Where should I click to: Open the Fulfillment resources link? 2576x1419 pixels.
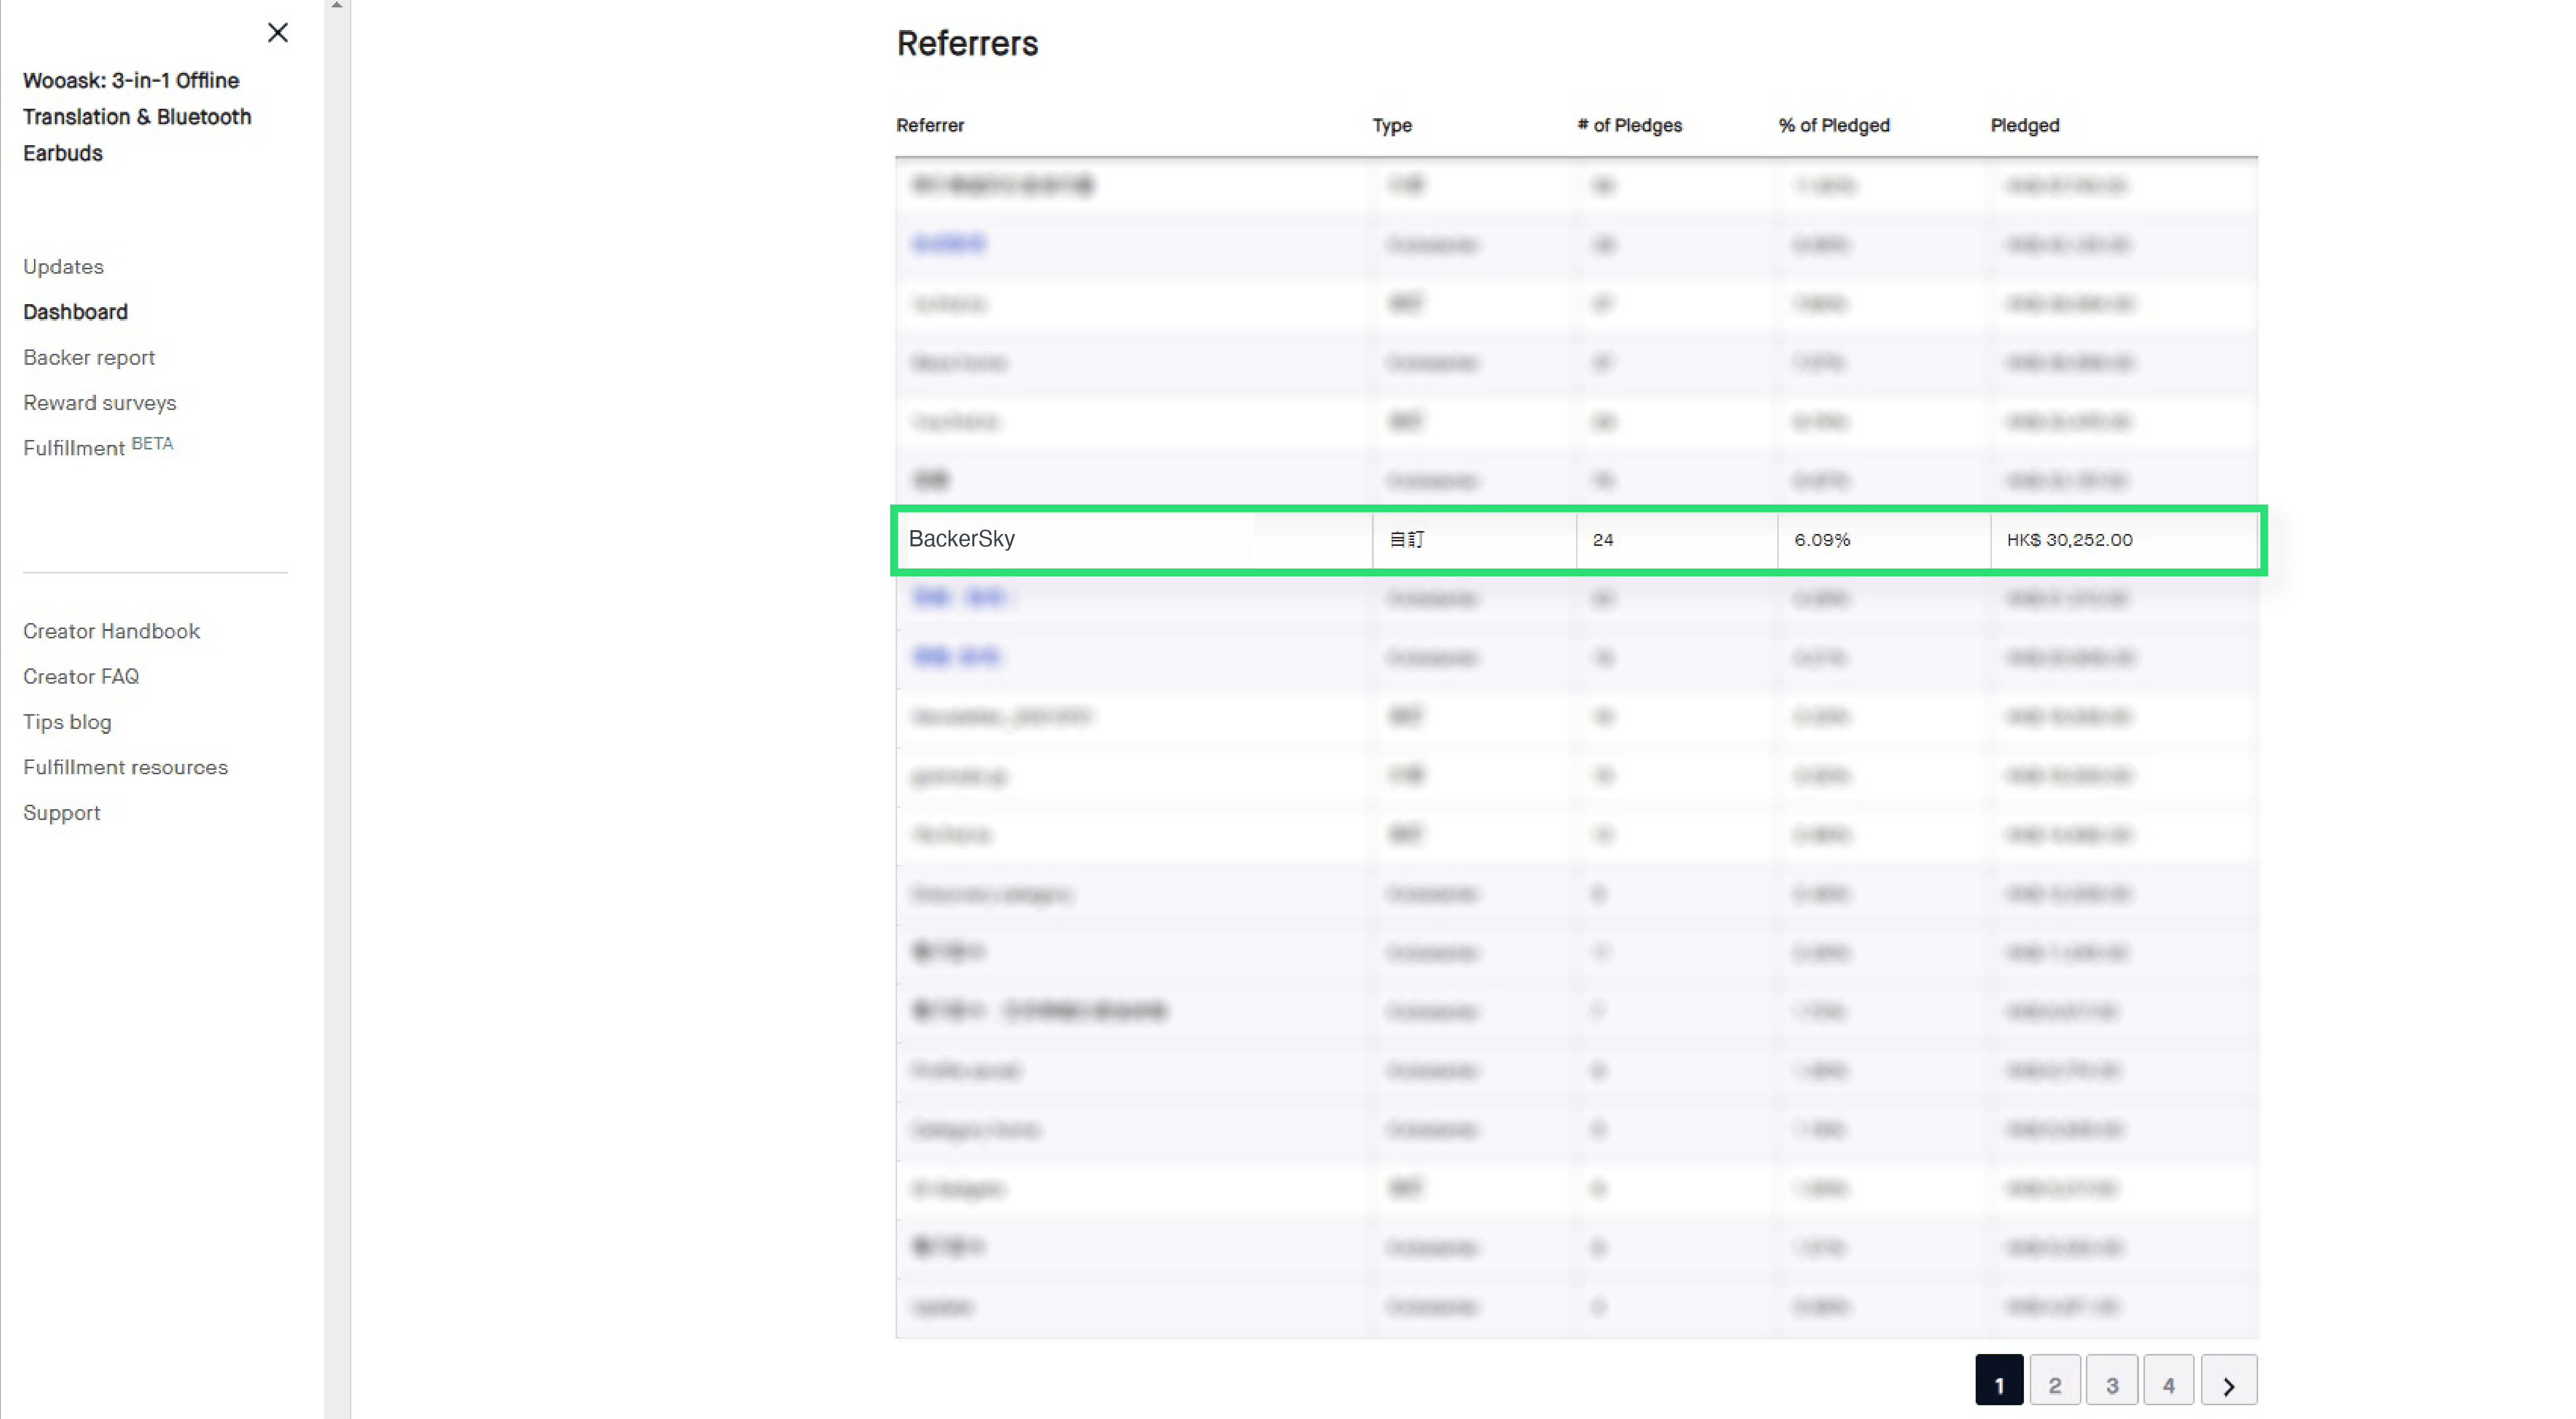click(125, 767)
